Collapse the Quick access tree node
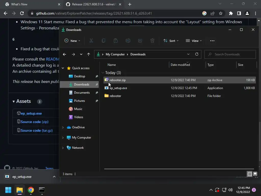 point(63,68)
